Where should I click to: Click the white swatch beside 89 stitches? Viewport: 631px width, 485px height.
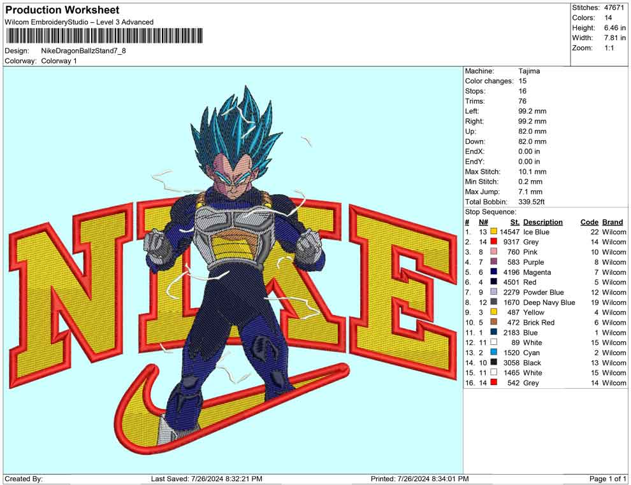pos(494,342)
